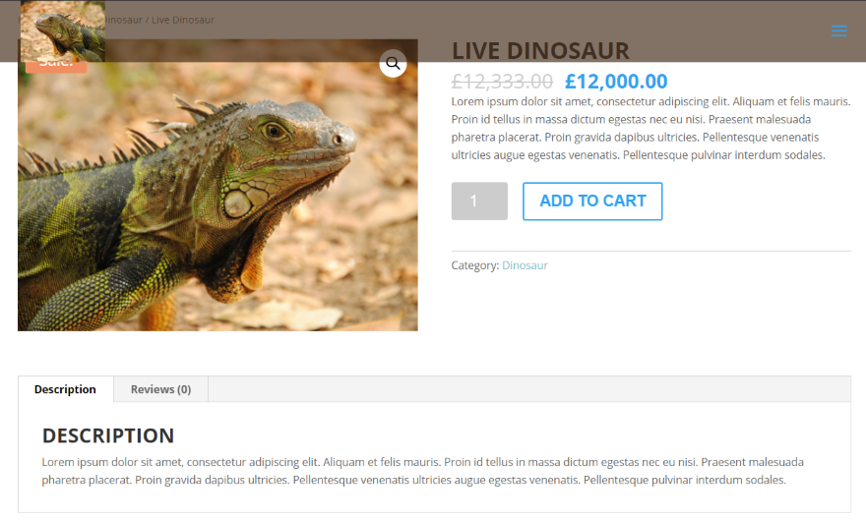The width and height of the screenshot is (866, 521).
Task: Click the crossed-out £12,333.00 price
Action: [502, 82]
